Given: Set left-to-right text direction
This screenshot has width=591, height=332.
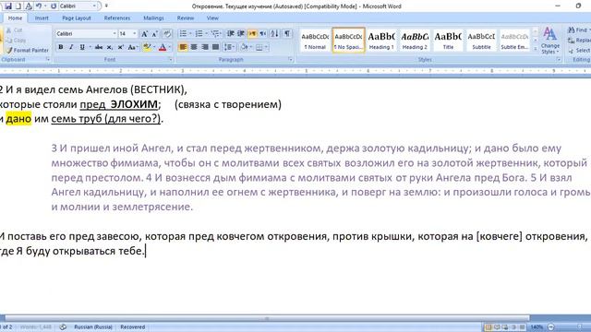Looking at the screenshot, I should point(252,34).
